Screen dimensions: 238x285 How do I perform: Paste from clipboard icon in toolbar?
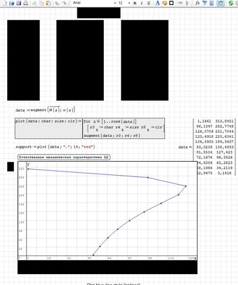point(48,3)
